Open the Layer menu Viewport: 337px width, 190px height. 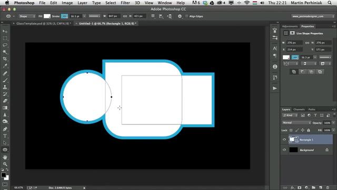coord(82,3)
